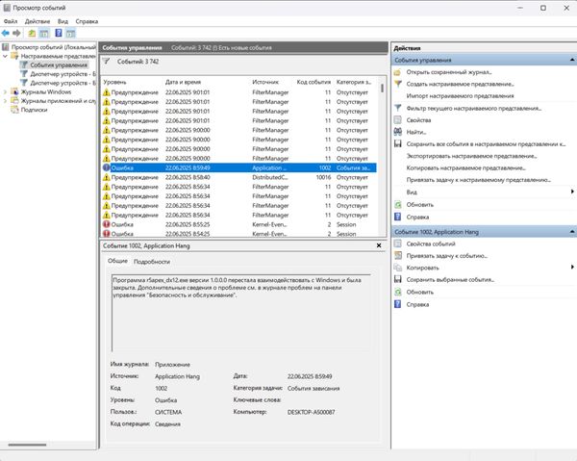
Task: Select the first Диспетчер устройств tree item
Action: coord(63,74)
